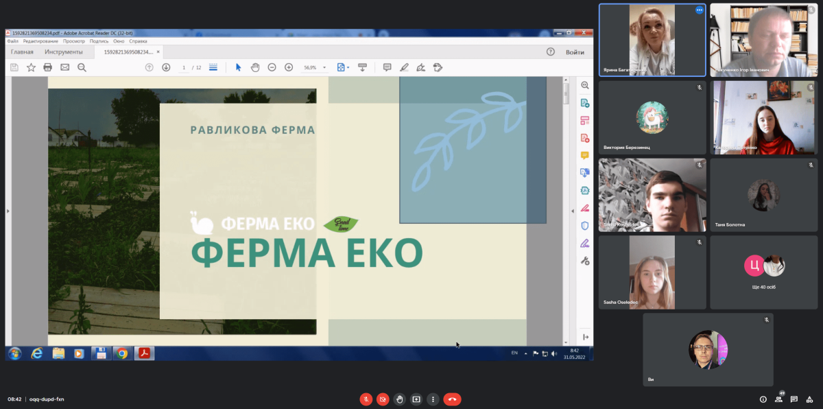Close the 1592821369508234 document tab
The width and height of the screenshot is (823, 409).
158,52
